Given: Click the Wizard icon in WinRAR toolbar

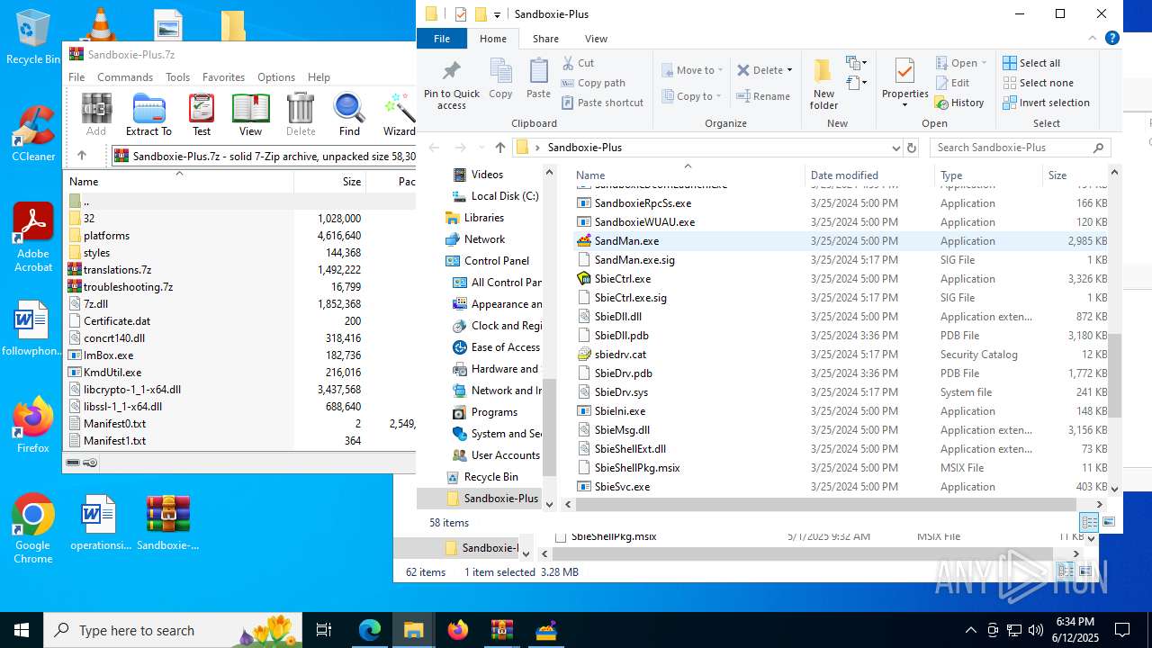Looking at the screenshot, I should pyautogui.click(x=399, y=114).
